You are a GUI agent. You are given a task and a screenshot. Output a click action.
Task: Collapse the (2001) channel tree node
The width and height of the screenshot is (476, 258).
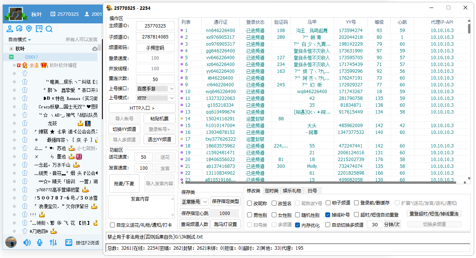pos(11,57)
